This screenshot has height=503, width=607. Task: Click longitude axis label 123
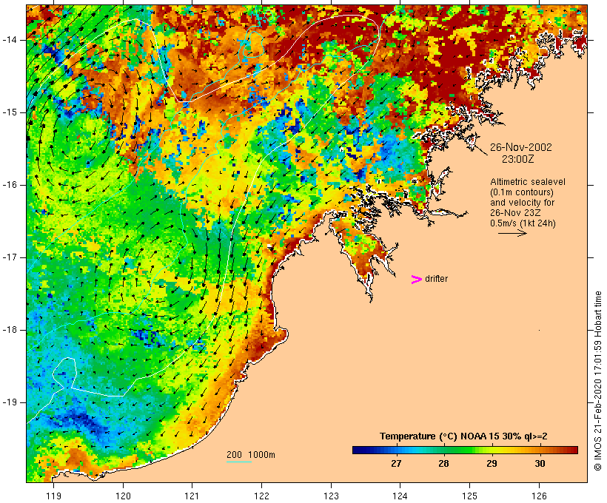pos(331,496)
